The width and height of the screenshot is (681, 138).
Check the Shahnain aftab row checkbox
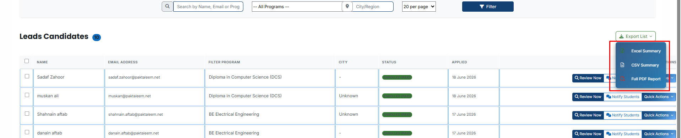[27, 114]
